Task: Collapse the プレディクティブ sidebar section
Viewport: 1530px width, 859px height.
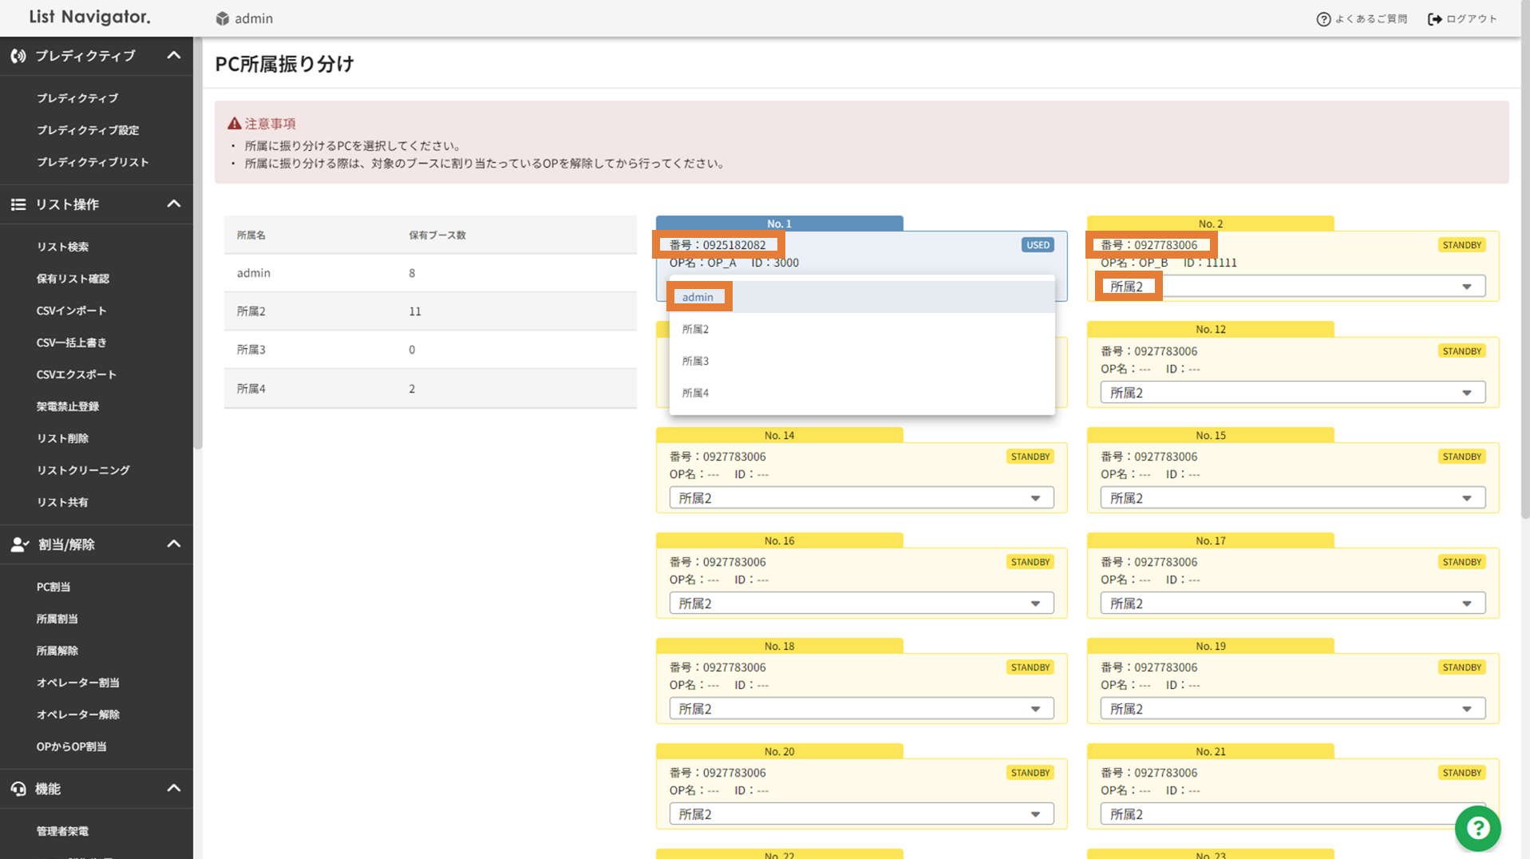Action: pyautogui.click(x=173, y=56)
